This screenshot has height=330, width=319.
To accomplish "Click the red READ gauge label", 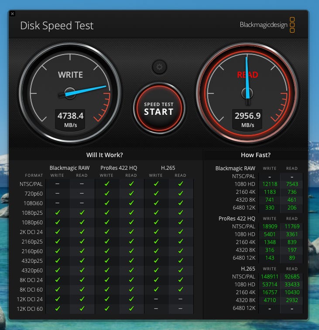I will pos(247,75).
